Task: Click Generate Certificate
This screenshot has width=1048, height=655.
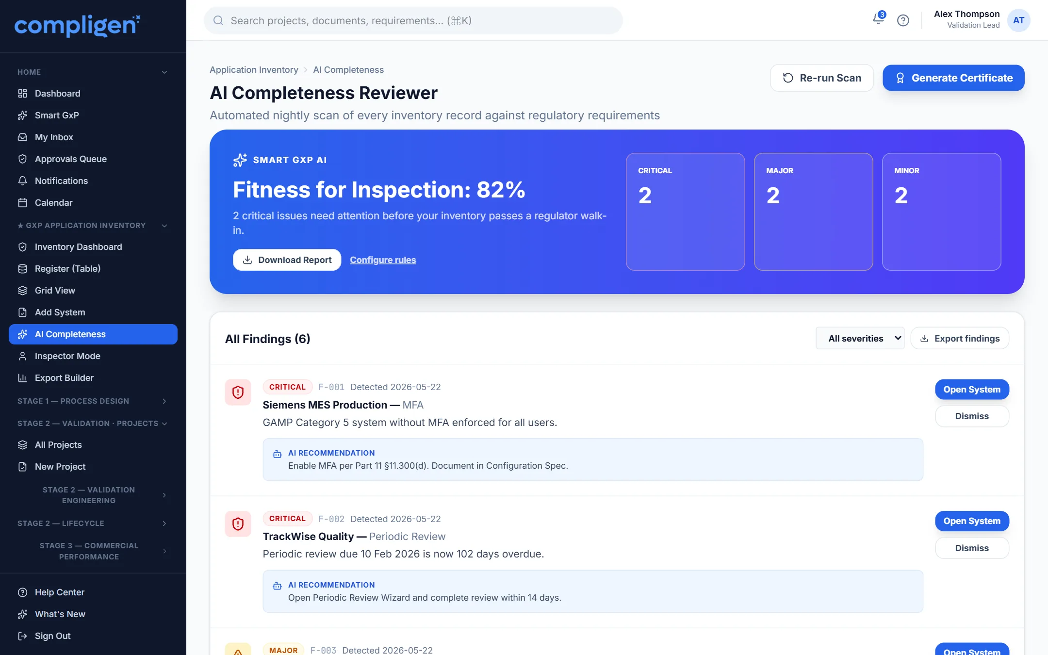Action: pos(953,78)
